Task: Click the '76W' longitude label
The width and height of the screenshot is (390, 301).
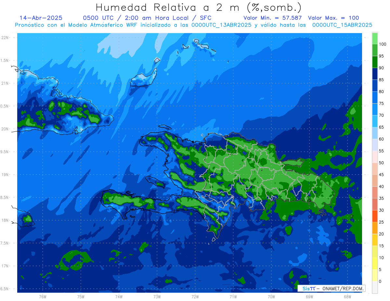Action: [43, 297]
